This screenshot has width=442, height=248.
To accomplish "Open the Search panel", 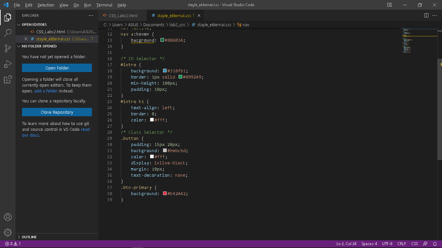I will [x=8, y=32].
